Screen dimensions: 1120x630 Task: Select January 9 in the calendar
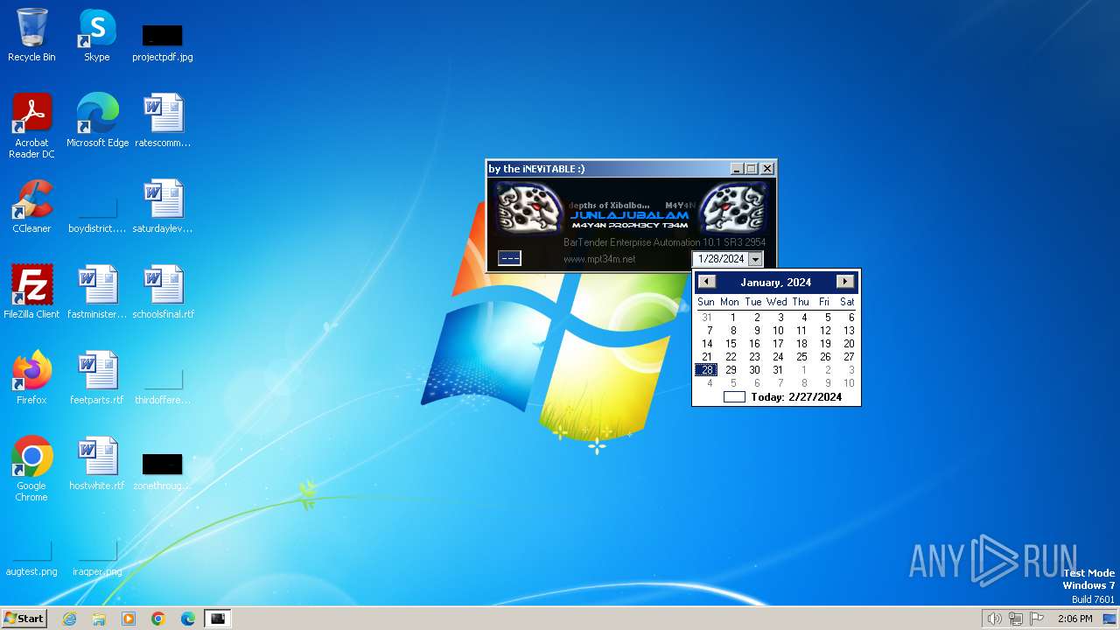pos(757,331)
